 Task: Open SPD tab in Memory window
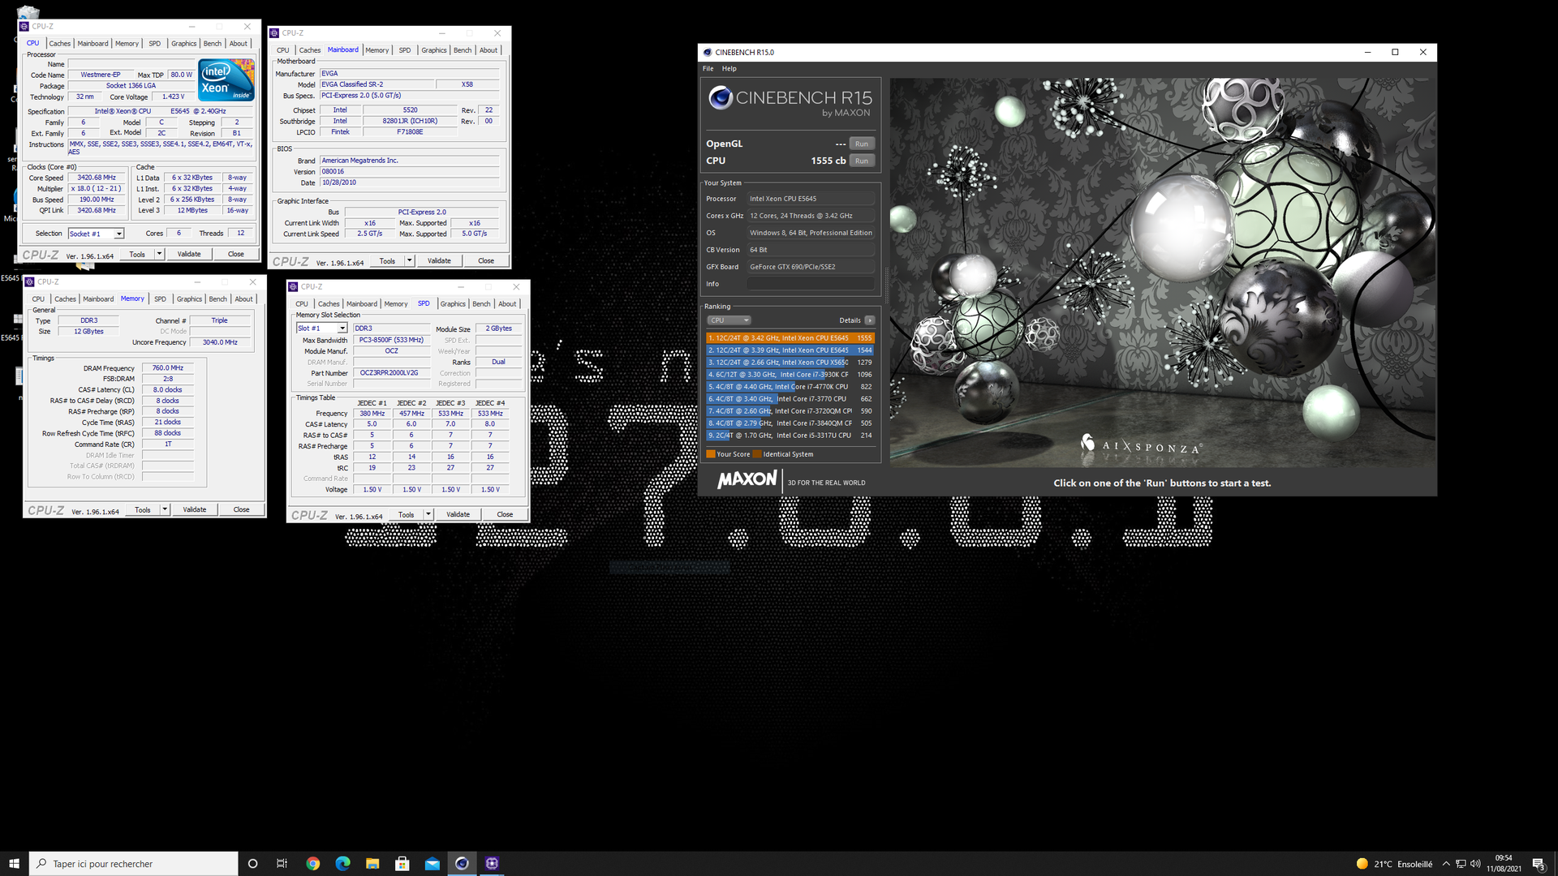point(160,299)
